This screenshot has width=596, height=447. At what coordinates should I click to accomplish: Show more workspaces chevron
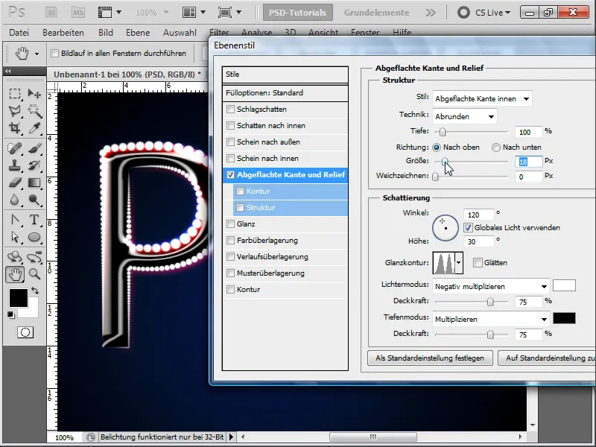(431, 13)
